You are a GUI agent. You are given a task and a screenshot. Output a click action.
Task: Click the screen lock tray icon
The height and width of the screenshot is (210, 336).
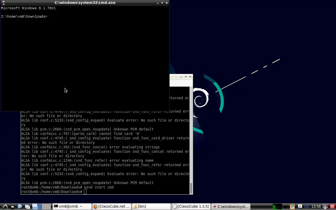325,207
